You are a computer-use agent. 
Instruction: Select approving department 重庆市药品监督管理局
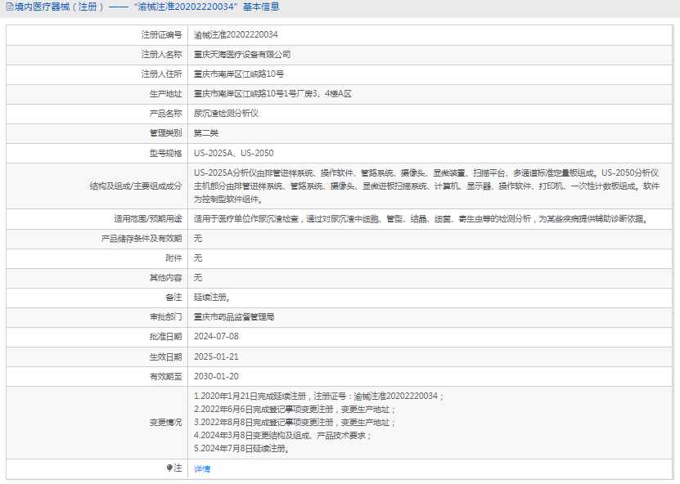pyautogui.click(x=234, y=317)
